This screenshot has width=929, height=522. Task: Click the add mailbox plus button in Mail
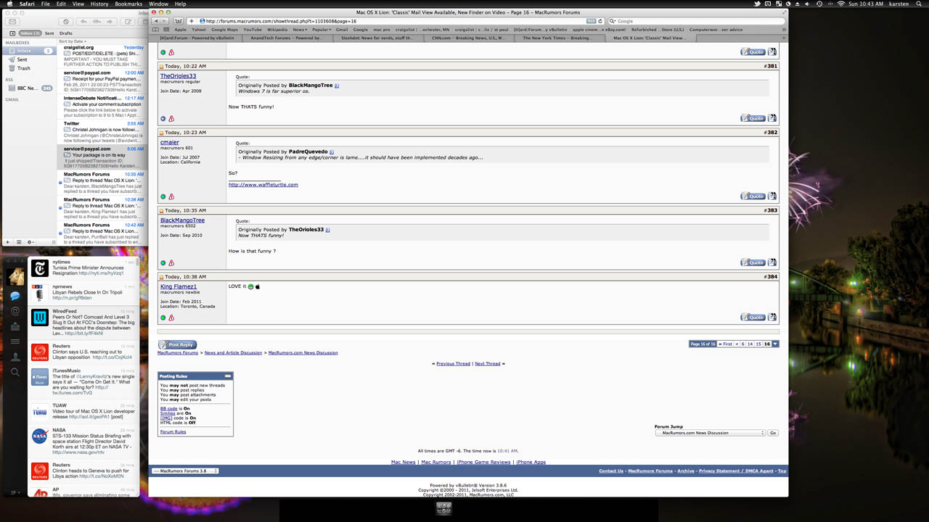(8, 241)
